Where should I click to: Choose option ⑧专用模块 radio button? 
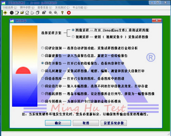[42, 101]
